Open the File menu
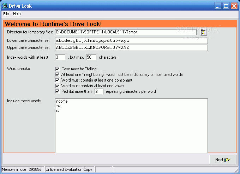Image resolution: width=240 pixels, height=174 pixels. pyautogui.click(x=6, y=14)
